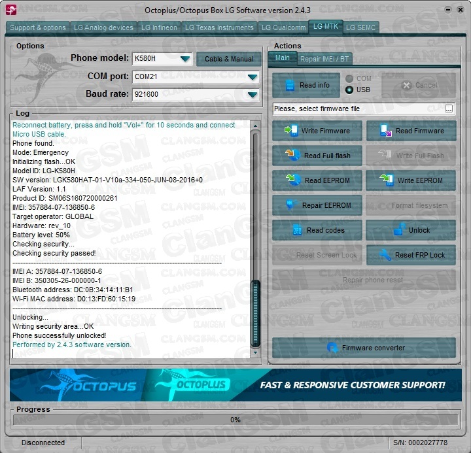Click the progress bar showing 0%
Viewport: 471px width, 453px height.
[235, 420]
